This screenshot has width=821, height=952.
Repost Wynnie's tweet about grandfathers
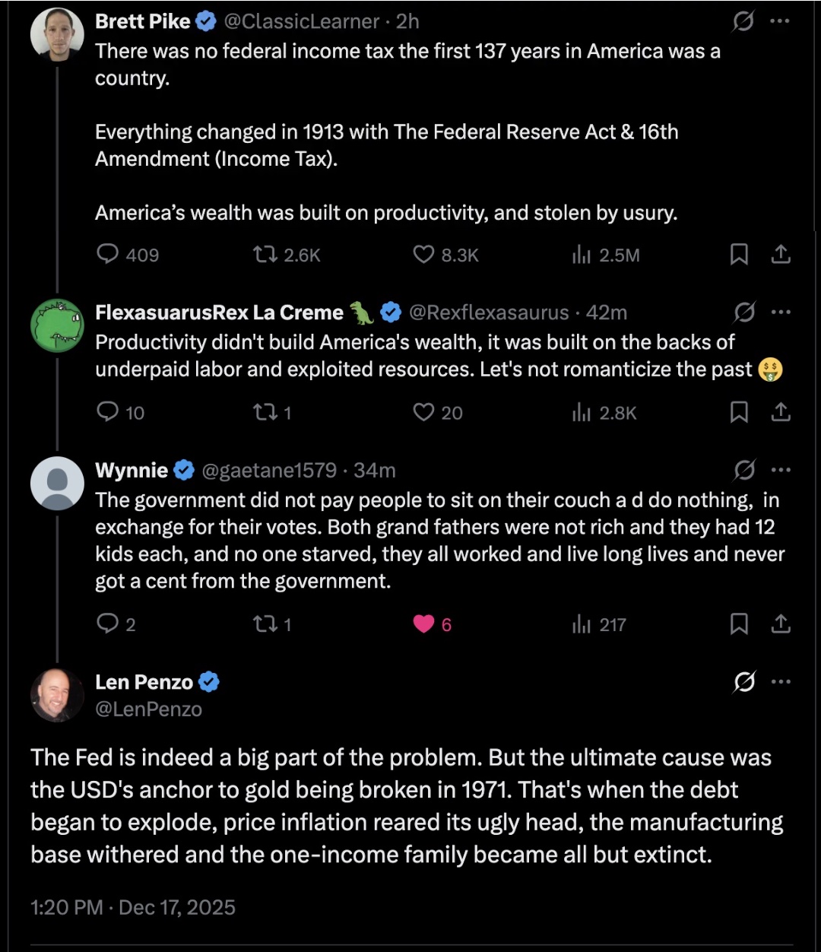(x=266, y=624)
